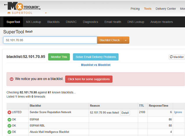Expand the Blacklist Check dropdown arrow

(x=126, y=40)
